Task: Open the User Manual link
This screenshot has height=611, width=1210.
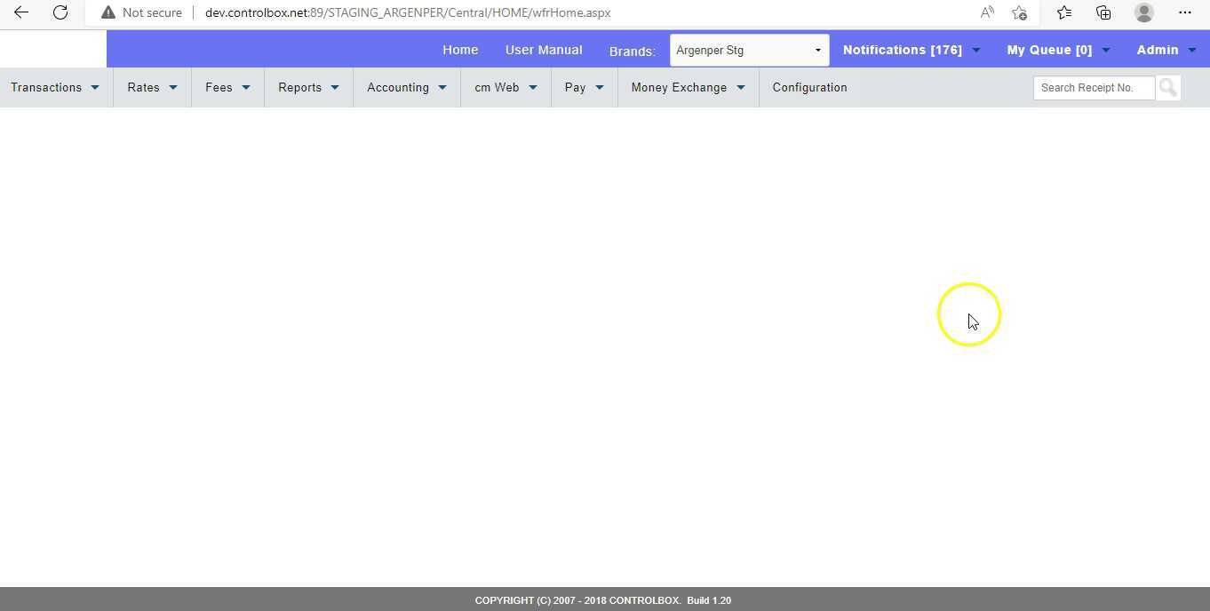Action: (x=544, y=50)
